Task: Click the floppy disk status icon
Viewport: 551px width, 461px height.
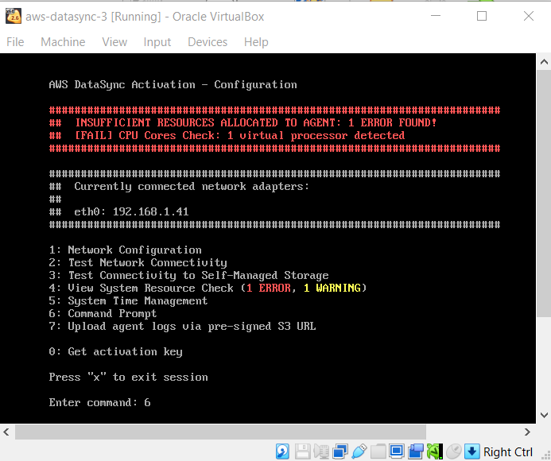Action: (302, 451)
